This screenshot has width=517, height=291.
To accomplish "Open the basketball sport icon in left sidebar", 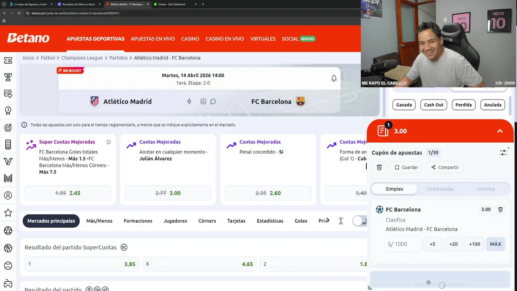I will [x=8, y=248].
